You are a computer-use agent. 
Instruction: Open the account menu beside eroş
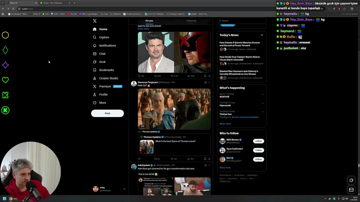[124, 189]
